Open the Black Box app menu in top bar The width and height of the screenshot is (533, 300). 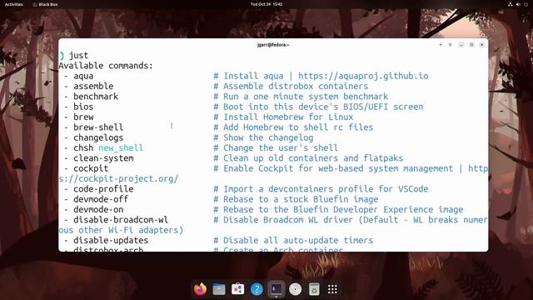45,4
